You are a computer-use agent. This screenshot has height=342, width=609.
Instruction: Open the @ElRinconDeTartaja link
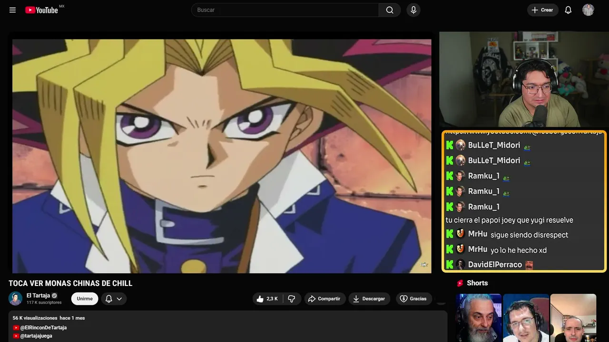click(x=43, y=328)
